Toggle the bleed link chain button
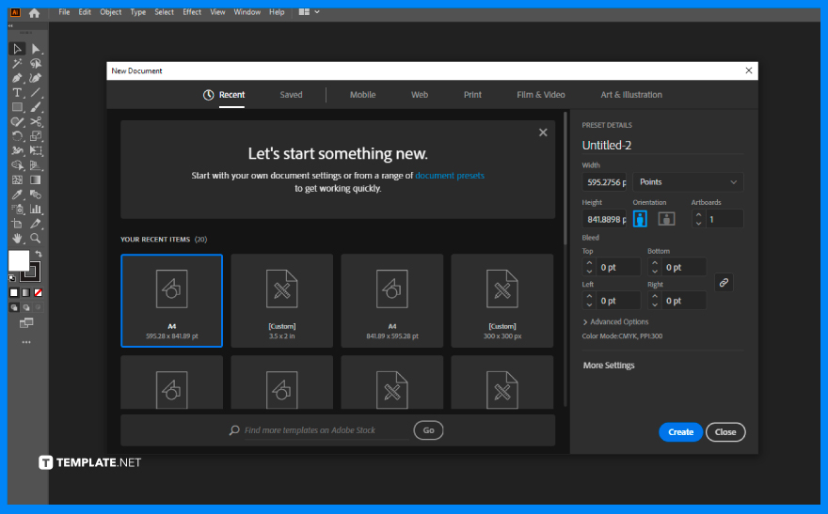The image size is (828, 514). [x=724, y=282]
